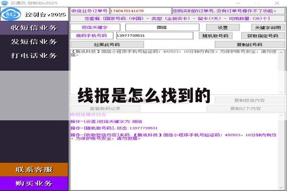Click operation log scrollbar up arrow

pyautogui.click(x=281, y=116)
